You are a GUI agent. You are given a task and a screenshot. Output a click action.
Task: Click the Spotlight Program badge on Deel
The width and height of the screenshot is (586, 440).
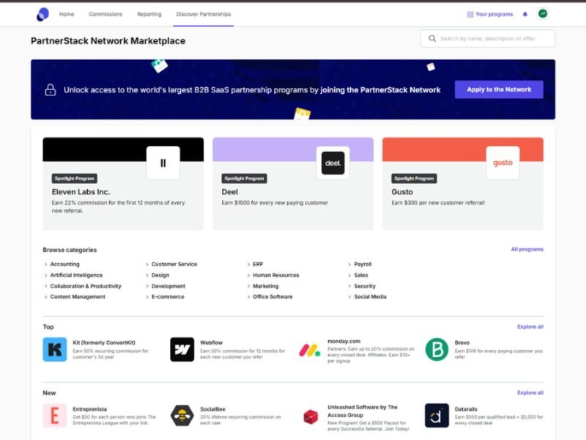tap(244, 178)
